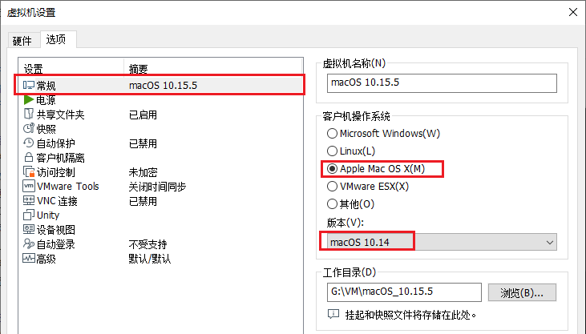Click the 设备视图 appliance view icon
The width and height of the screenshot is (586, 334).
point(29,229)
